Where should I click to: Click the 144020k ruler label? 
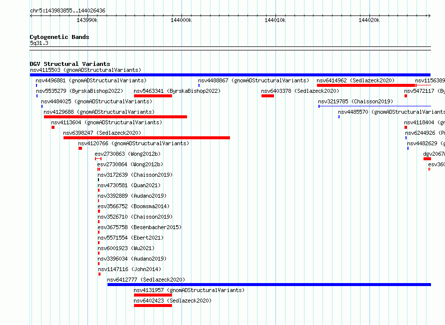(369, 20)
